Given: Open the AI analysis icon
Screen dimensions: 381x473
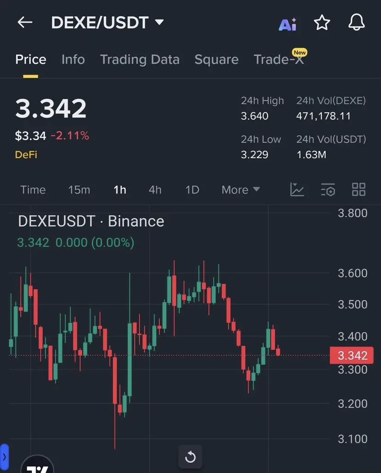Looking at the screenshot, I should [288, 24].
